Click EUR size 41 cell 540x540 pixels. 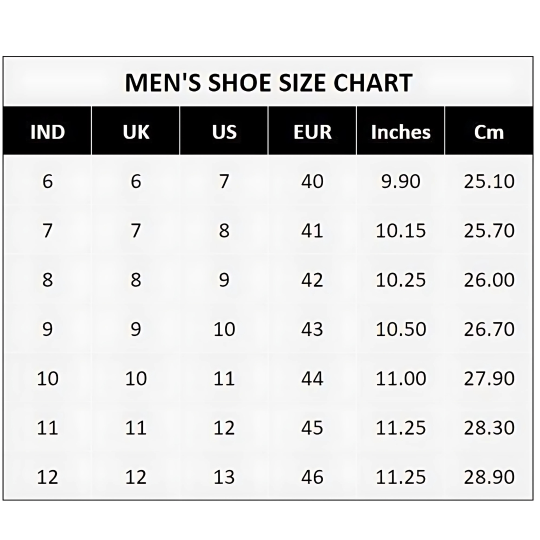click(x=312, y=230)
